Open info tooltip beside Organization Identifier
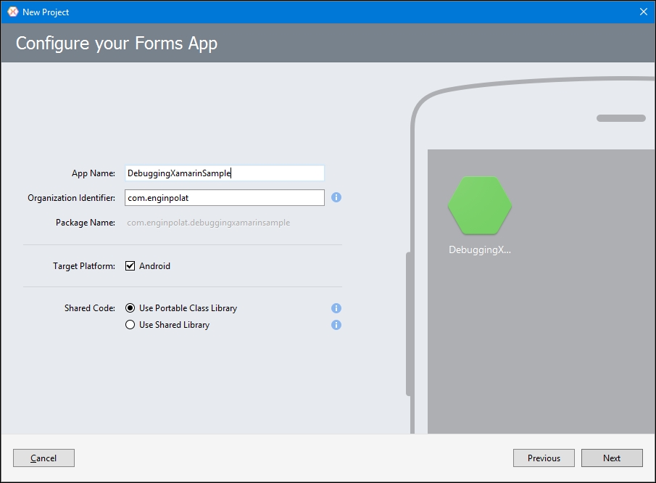 (336, 197)
